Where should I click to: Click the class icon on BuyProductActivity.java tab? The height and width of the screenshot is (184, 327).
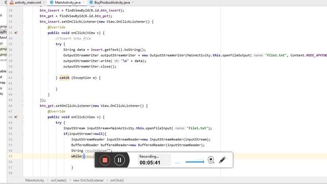[91, 3]
